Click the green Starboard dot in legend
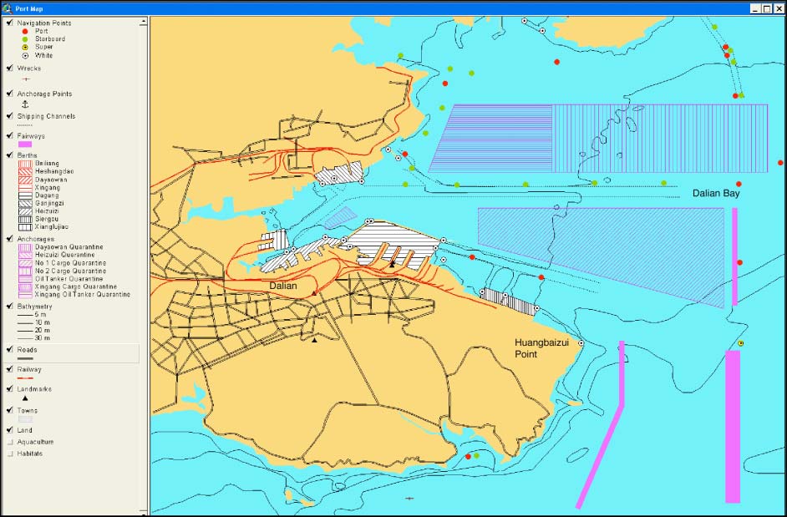The width and height of the screenshot is (787, 517). 25,39
